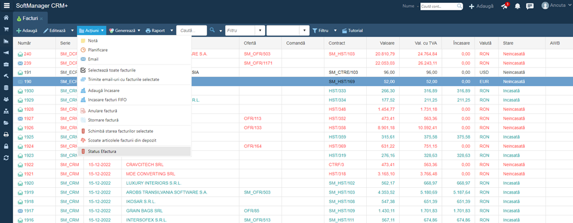
Task: Sort by the Stare column header
Action: (x=508, y=43)
